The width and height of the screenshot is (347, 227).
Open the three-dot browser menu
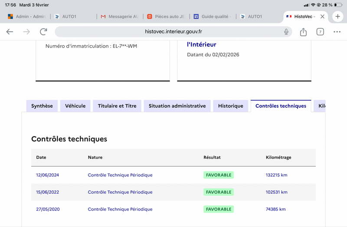click(337, 32)
